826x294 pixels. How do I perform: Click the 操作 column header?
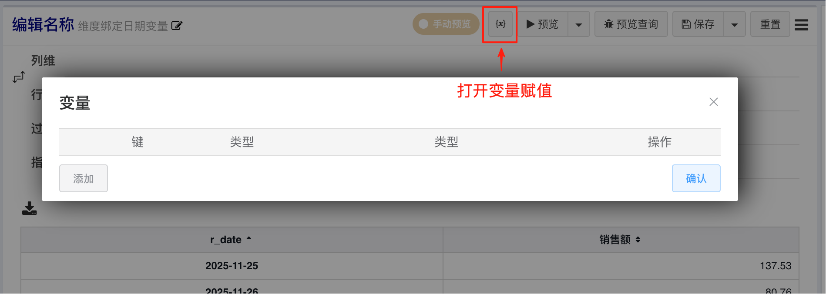point(659,142)
